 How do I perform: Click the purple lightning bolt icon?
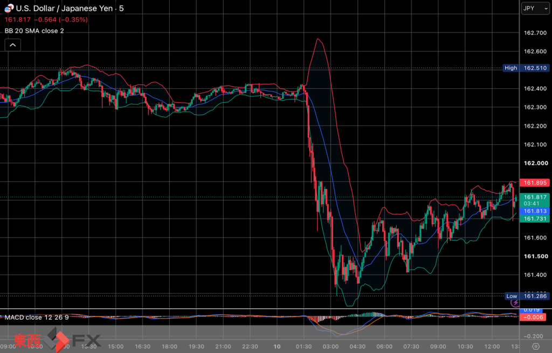515,303
